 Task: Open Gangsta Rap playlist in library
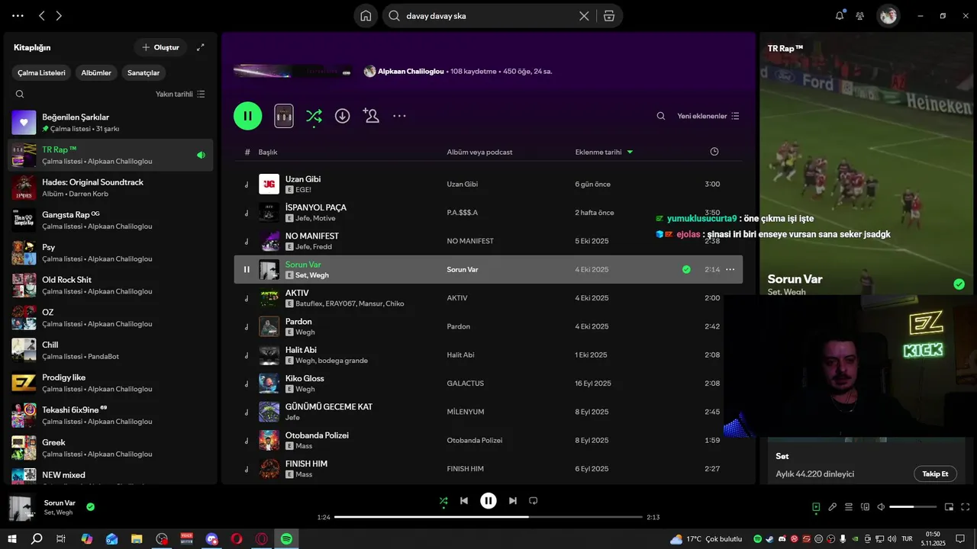coord(111,220)
